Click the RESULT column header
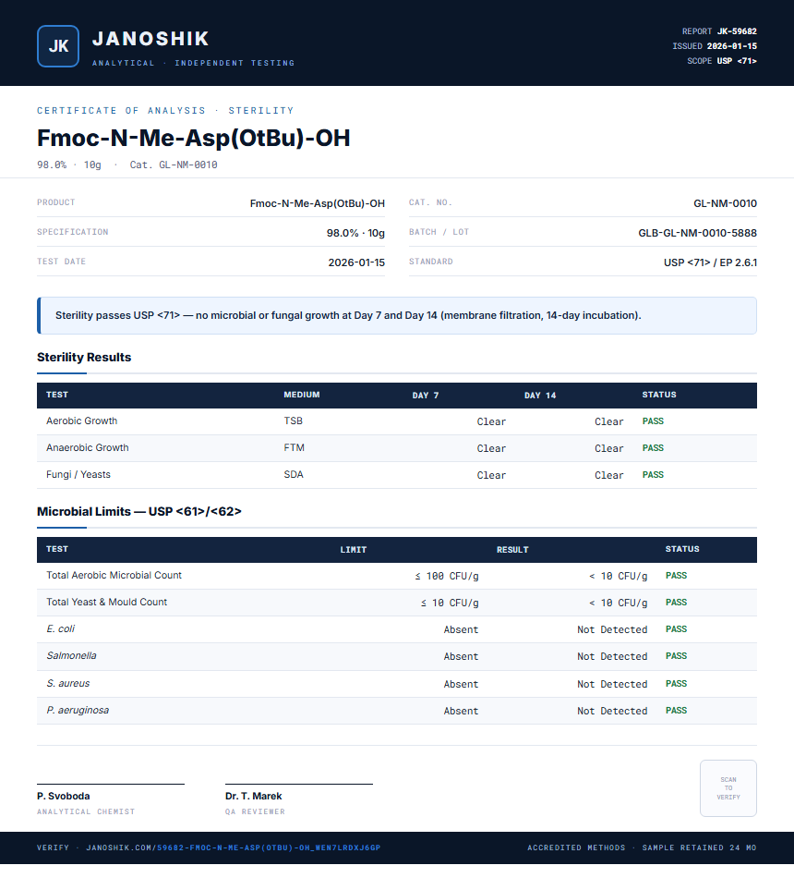Viewport: 794px width, 890px height. [512, 550]
